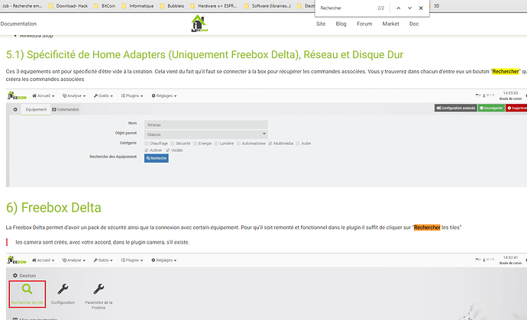Click the Nom field containing Réseau

click(x=206, y=124)
